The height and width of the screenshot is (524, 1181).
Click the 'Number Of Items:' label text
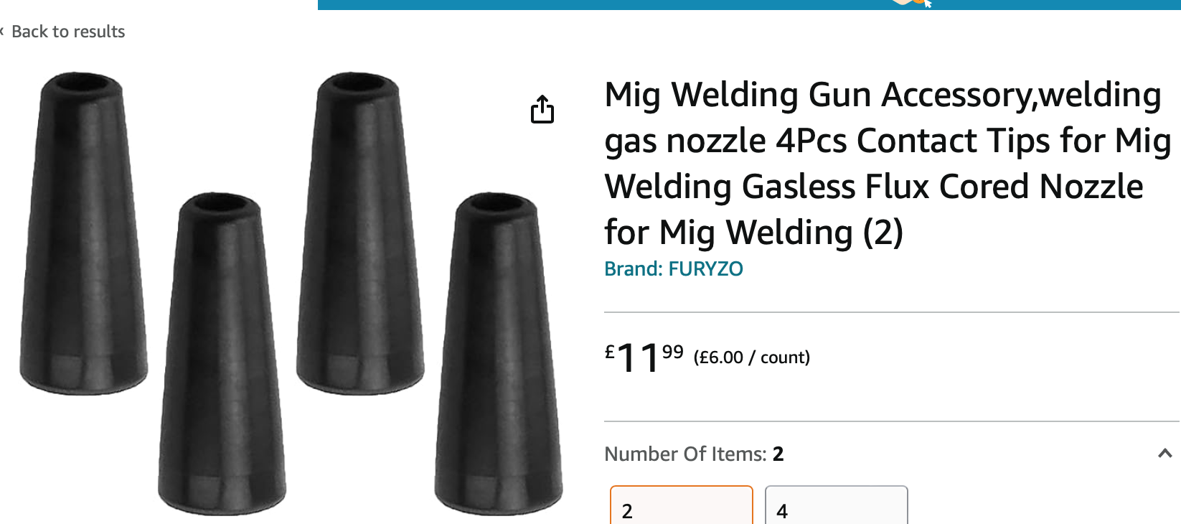(x=685, y=454)
